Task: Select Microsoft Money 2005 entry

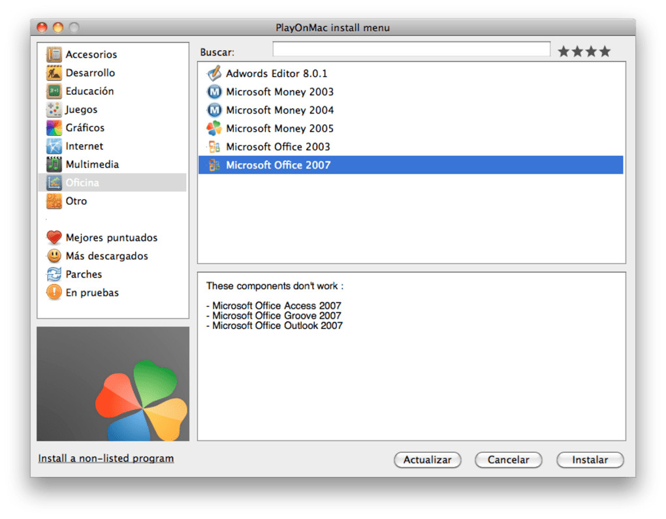Action: [x=411, y=128]
